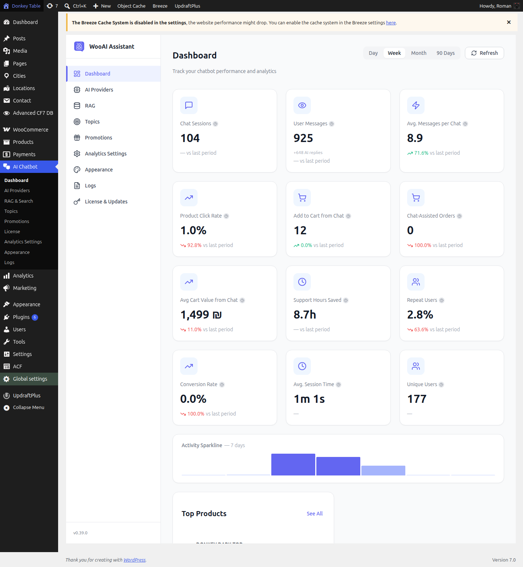523x567 pixels.
Task: Click the eye icon in User Messages card
Action: pos(302,105)
